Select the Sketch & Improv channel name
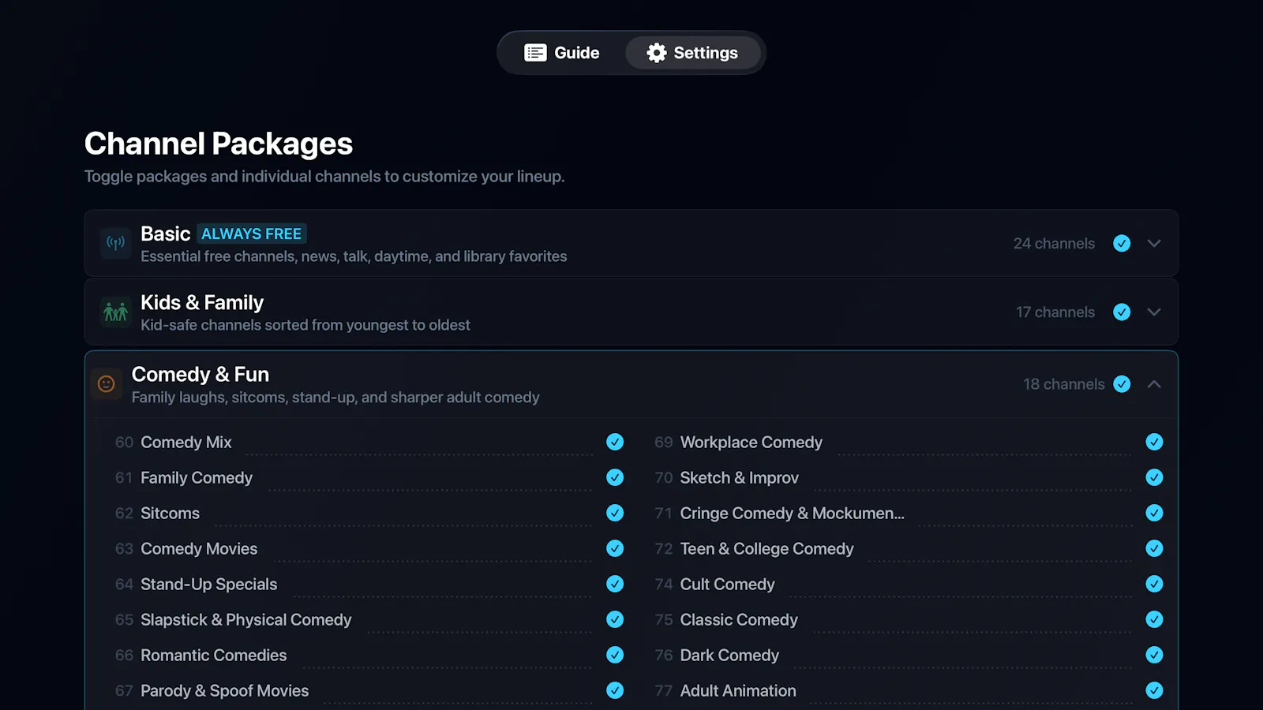The width and height of the screenshot is (1263, 710). (740, 477)
